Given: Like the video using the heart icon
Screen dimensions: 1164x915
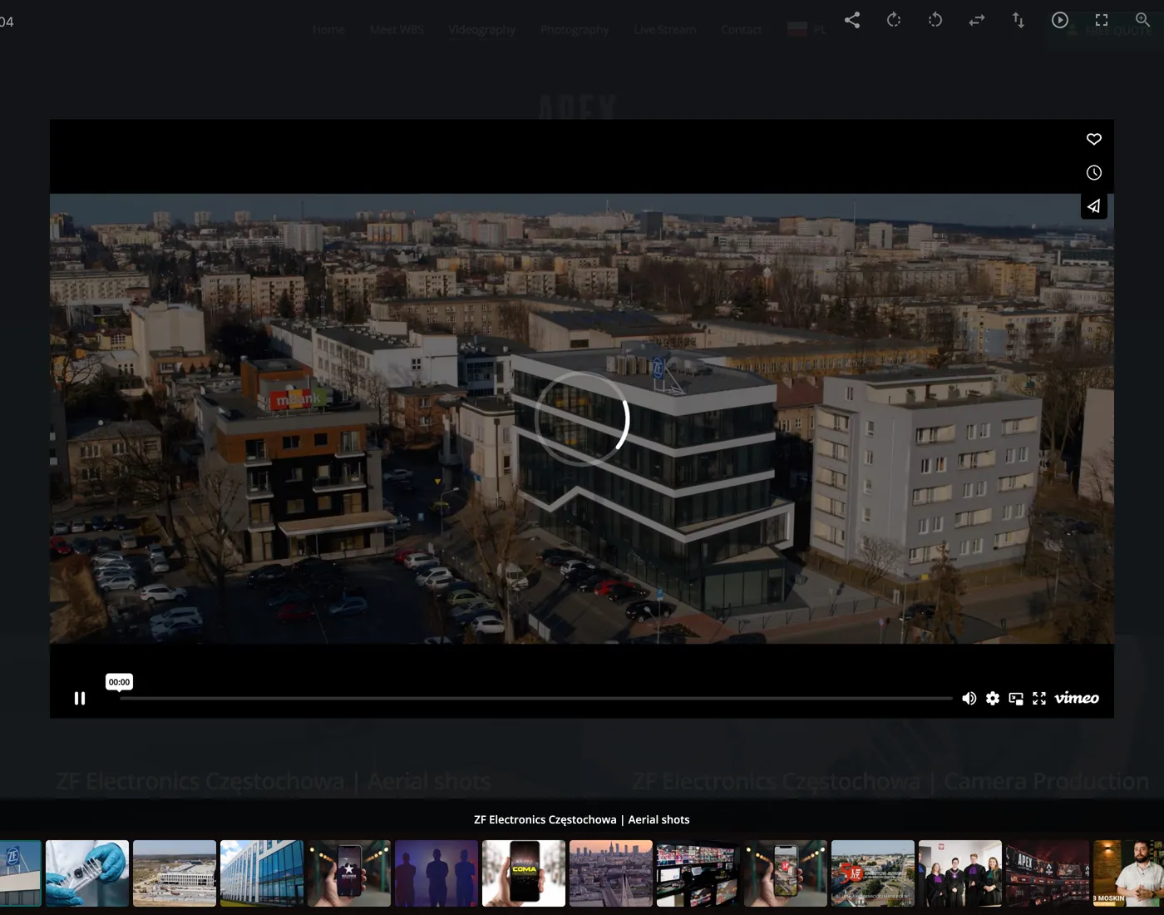Looking at the screenshot, I should click(1093, 139).
